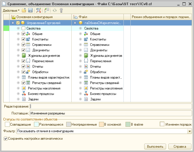This screenshot has width=194, height=152.
Task: Expand Документы in the Файл column
Action: click(x=80, y=50)
